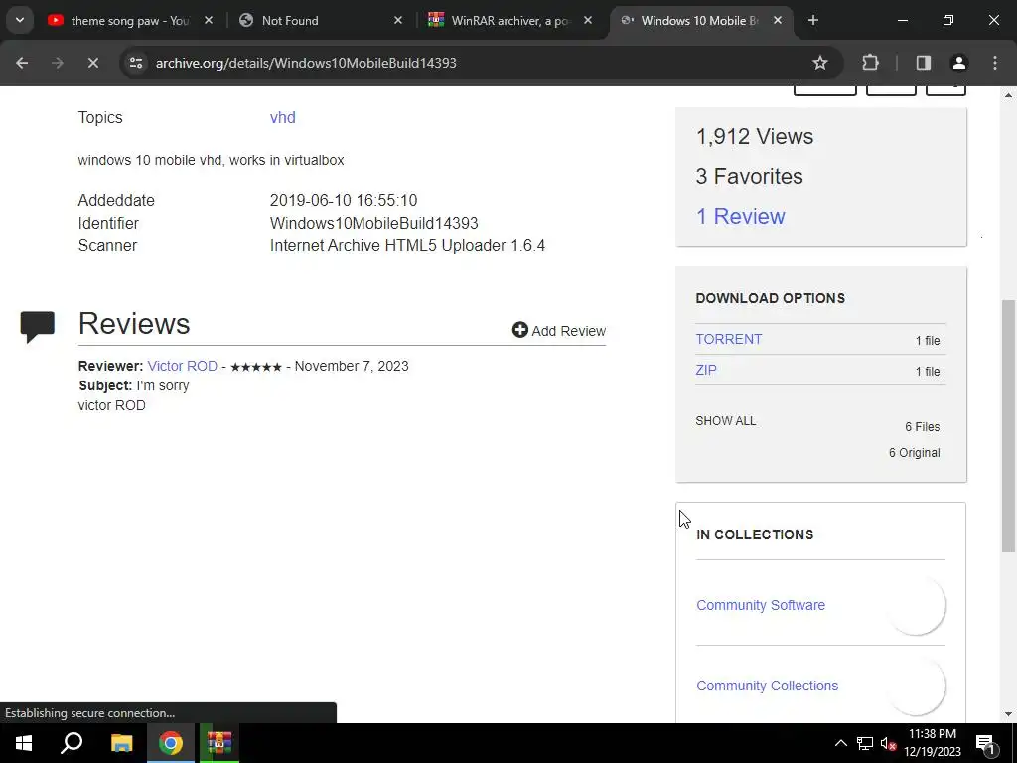The image size is (1017, 763).
Task: Open the Windows Start menu
Action: (x=24, y=743)
